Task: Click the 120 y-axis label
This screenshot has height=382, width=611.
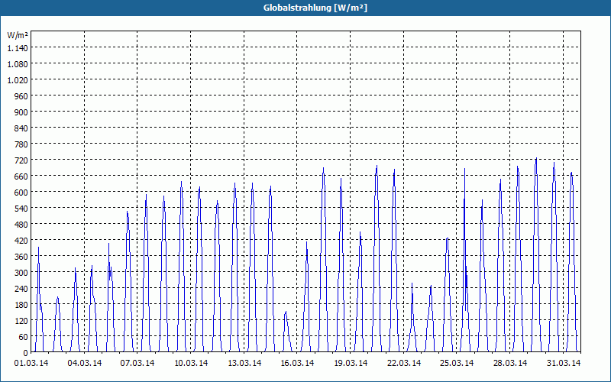Action: [21, 321]
